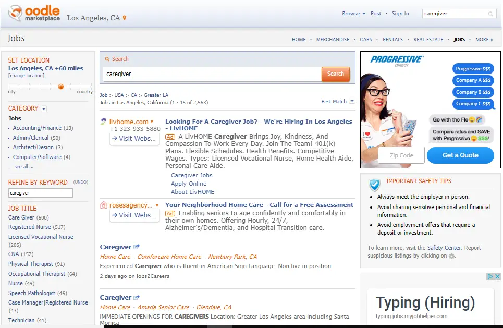Image resolution: width=503 pixels, height=328 pixels.
Task: Open the Apply Online sublink
Action: 189,184
